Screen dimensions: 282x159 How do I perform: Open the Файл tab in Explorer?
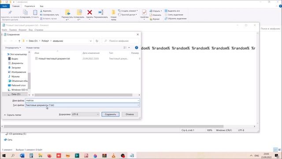(5, 6)
